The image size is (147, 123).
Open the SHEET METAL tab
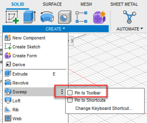coord(124,4)
